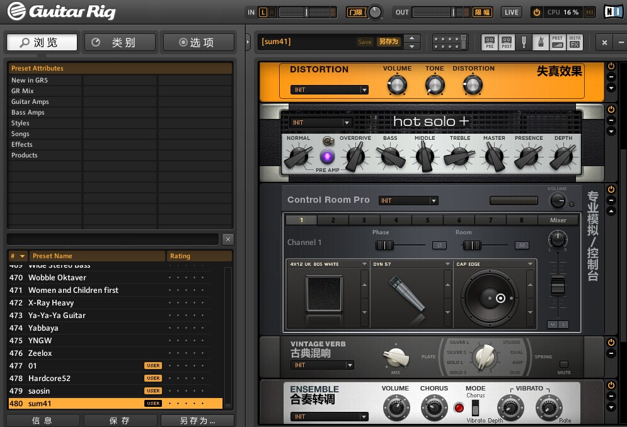This screenshot has height=427, width=627.
Task: Open the POST tapedeck icon
Action: 507,42
